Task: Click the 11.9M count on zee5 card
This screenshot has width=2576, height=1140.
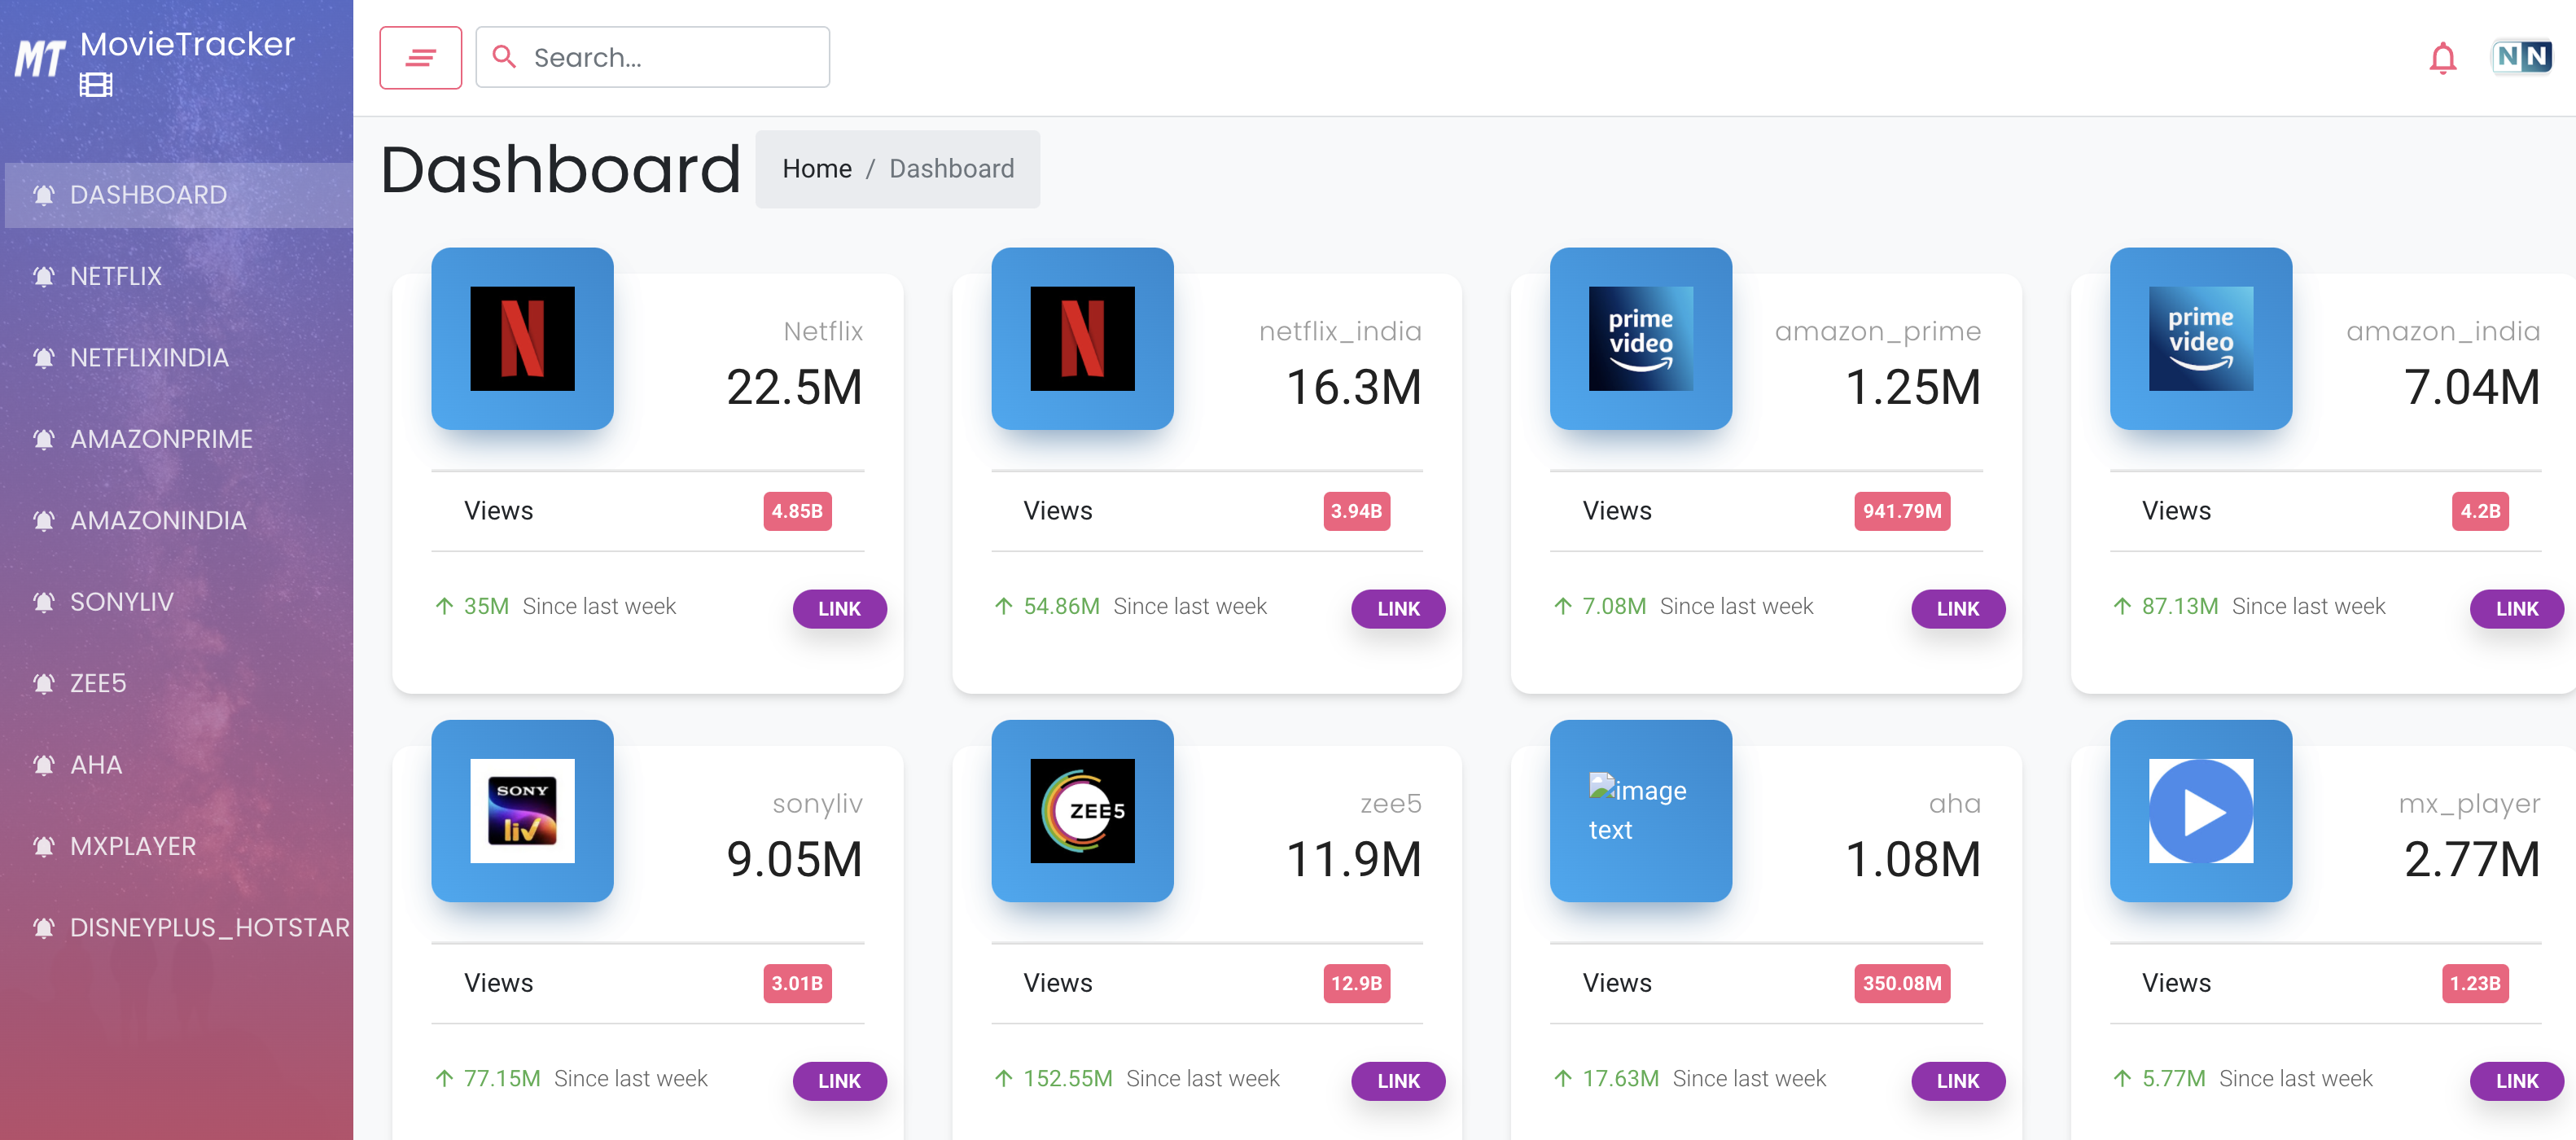Action: (x=1354, y=859)
